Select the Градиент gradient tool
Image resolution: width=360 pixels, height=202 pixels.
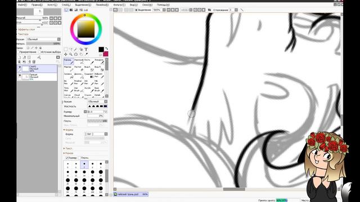coord(89,76)
